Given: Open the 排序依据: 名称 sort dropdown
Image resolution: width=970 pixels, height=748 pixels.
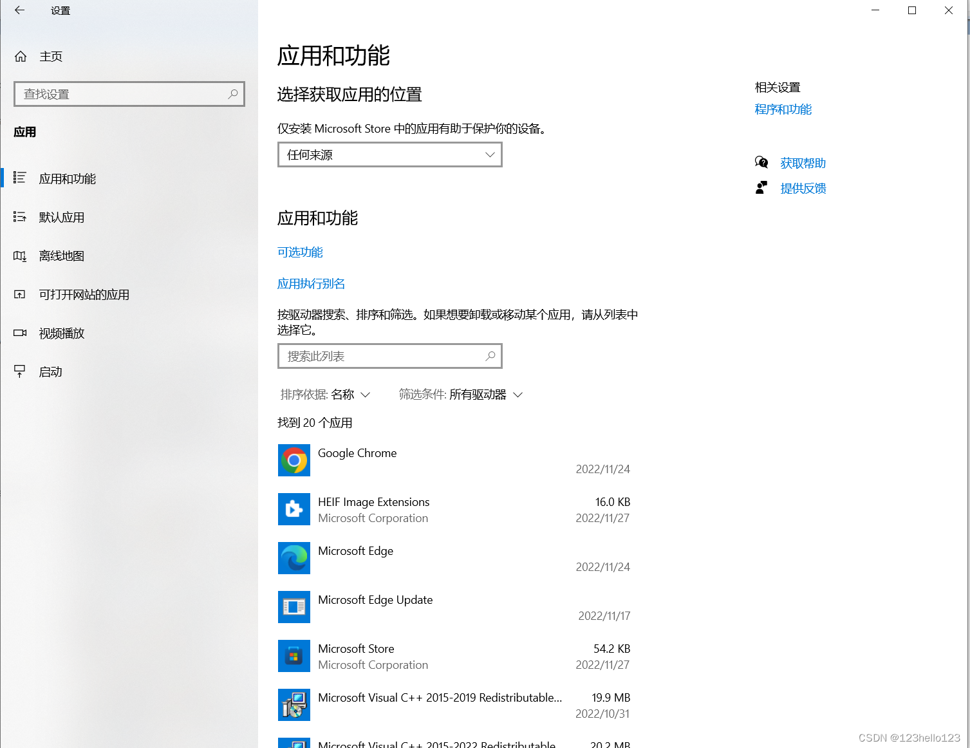Looking at the screenshot, I should point(326,395).
